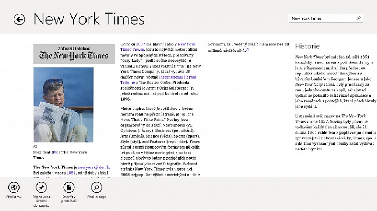Click the small caption icon under the photo
This screenshot has width=377, height=211.
[35, 146]
